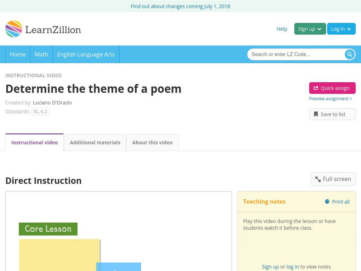Screen dimensions: 361x271
Task: Open the changes coming July 1 banner link
Action: pos(180,6)
